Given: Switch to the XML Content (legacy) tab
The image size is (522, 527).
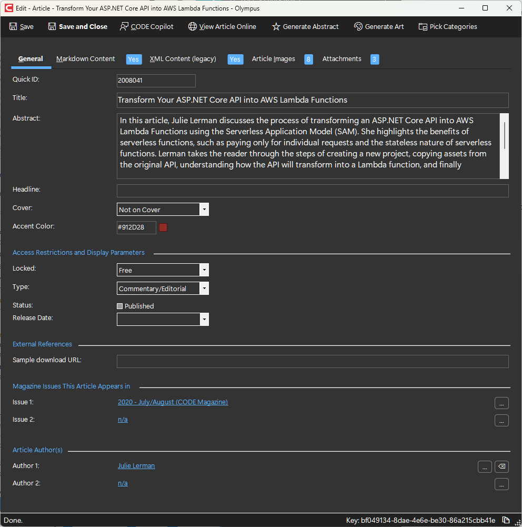Looking at the screenshot, I should click(183, 59).
